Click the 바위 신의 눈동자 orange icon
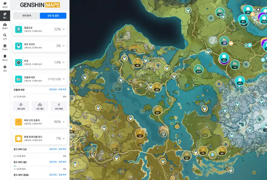The image size is (267, 180). pyautogui.click(x=18, y=122)
